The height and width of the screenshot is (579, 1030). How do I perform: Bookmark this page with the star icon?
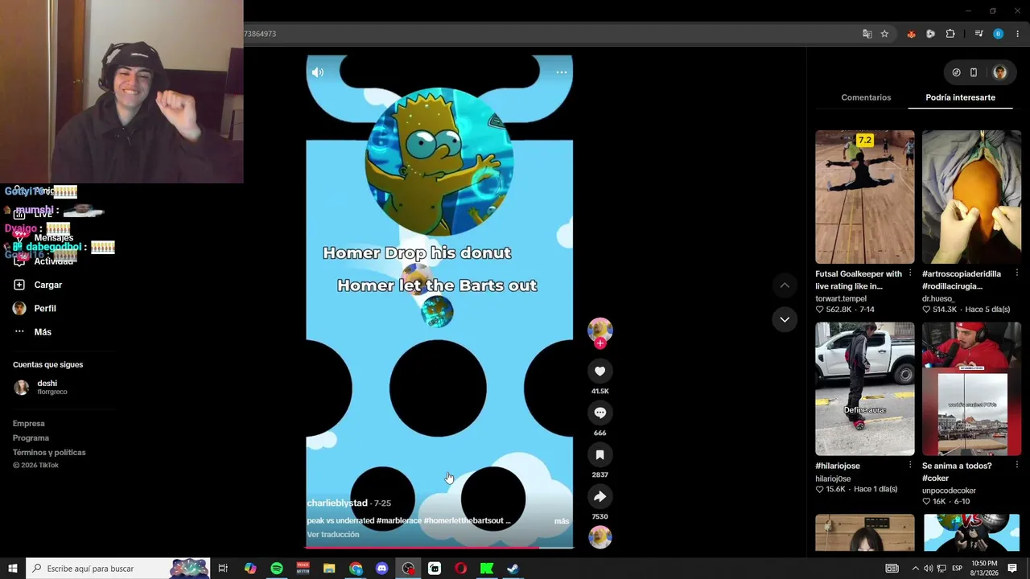tap(884, 34)
